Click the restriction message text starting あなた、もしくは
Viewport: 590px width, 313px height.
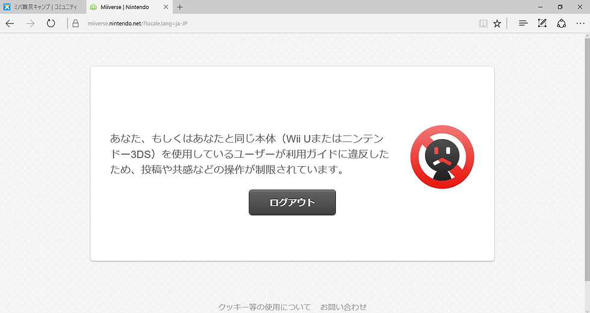pos(249,154)
